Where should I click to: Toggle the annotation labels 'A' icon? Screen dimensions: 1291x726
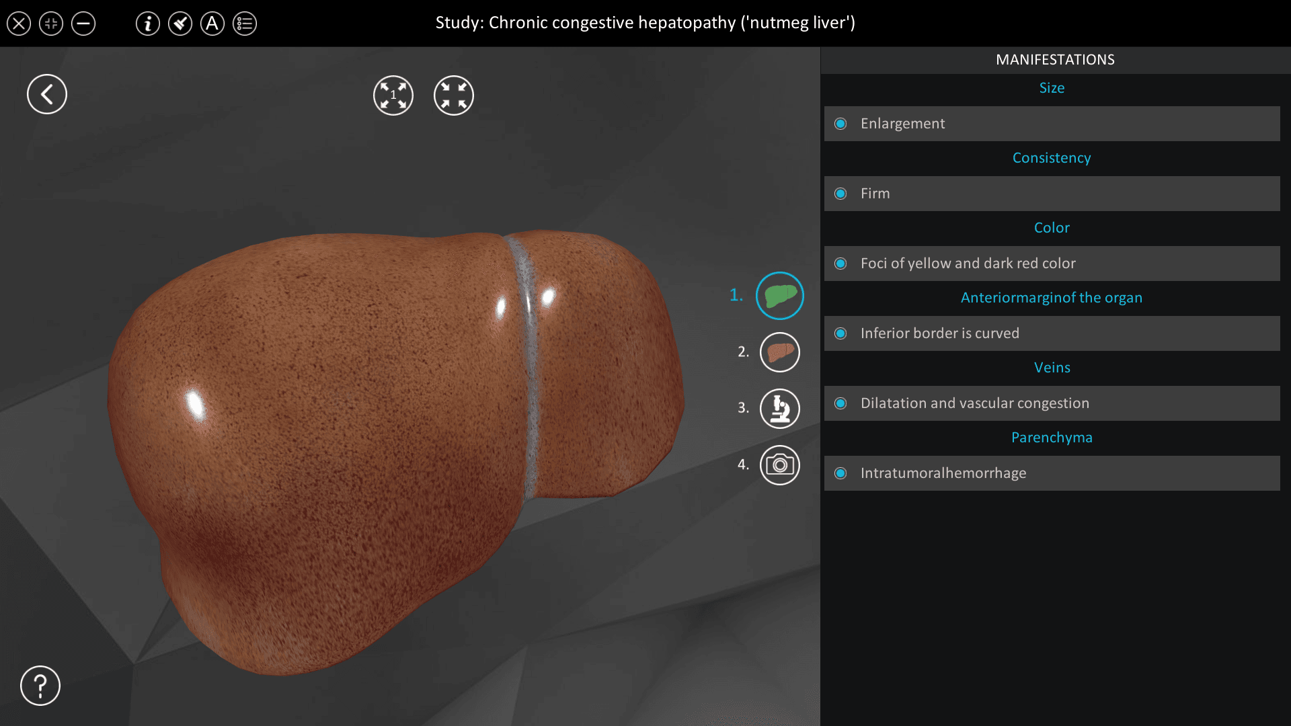[x=212, y=24]
